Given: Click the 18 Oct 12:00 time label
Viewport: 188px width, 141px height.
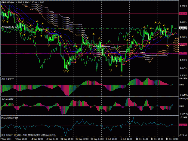Looking at the screenshot, I should pyautogui.click(x=172, y=139).
